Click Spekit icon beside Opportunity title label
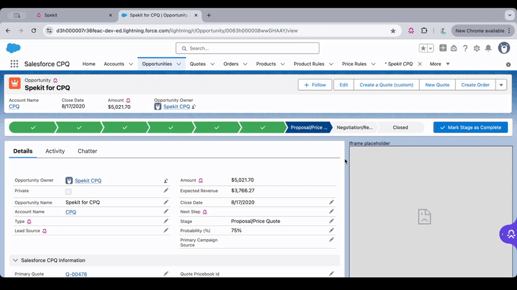Screen dimensions: 517x290 click(56, 80)
